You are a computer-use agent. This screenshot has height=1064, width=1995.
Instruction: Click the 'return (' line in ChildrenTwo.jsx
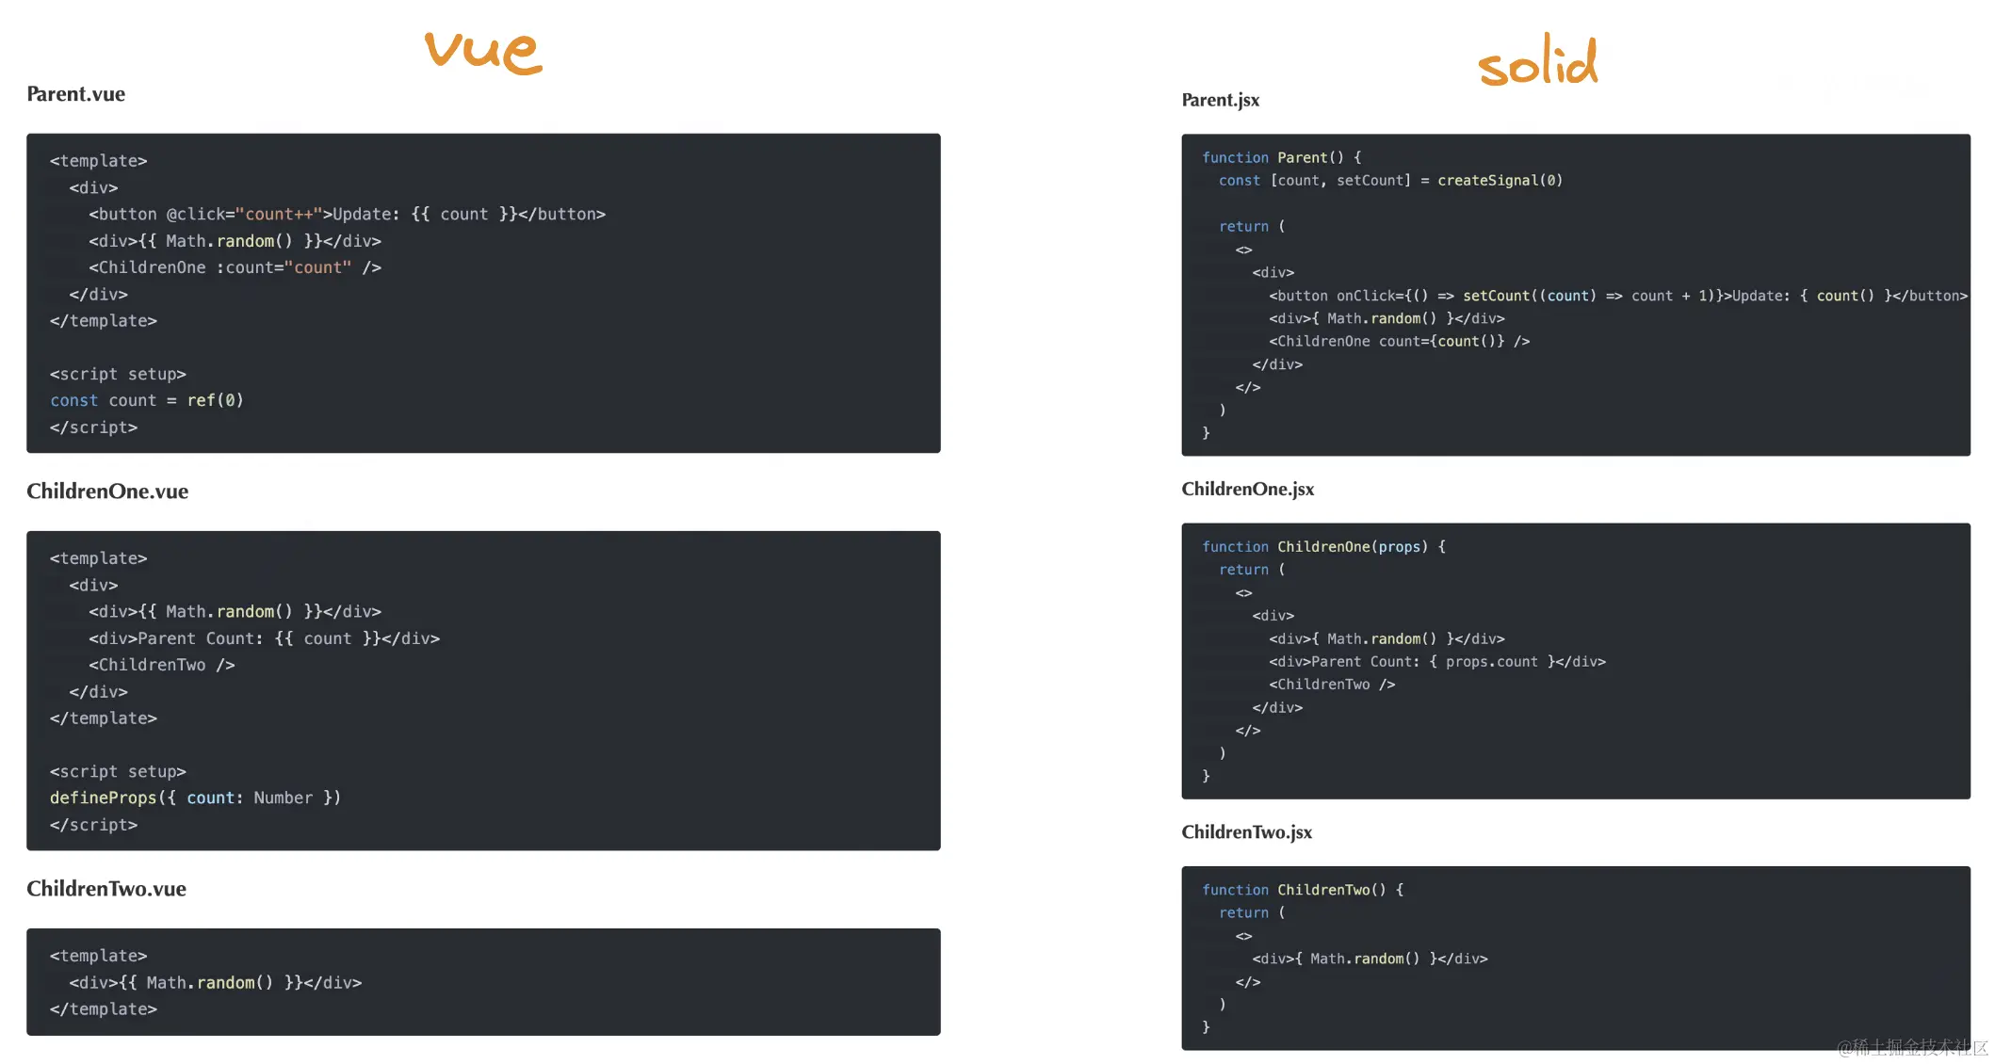coord(1252,912)
